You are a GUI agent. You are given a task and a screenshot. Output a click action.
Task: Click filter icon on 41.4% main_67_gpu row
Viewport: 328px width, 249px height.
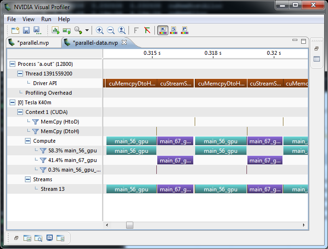pos(43,160)
